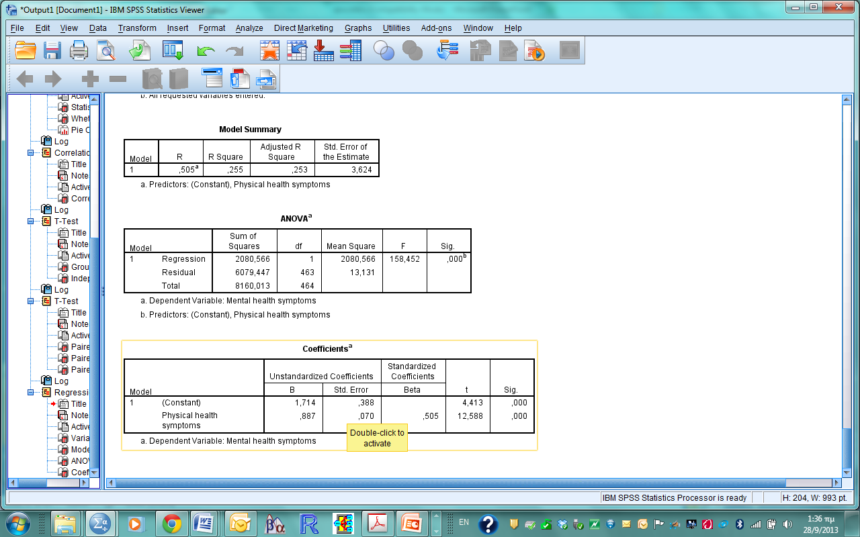Click output pane horizontal scrollbar right arrow
This screenshot has height=537, width=860.
point(836,483)
